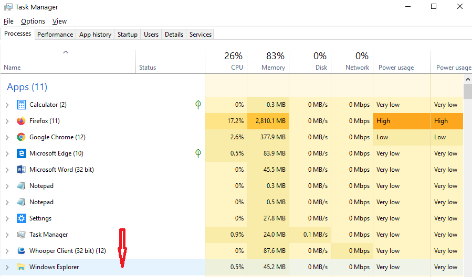Sort processes by Memory column header
The image size is (472, 277).
(x=268, y=62)
